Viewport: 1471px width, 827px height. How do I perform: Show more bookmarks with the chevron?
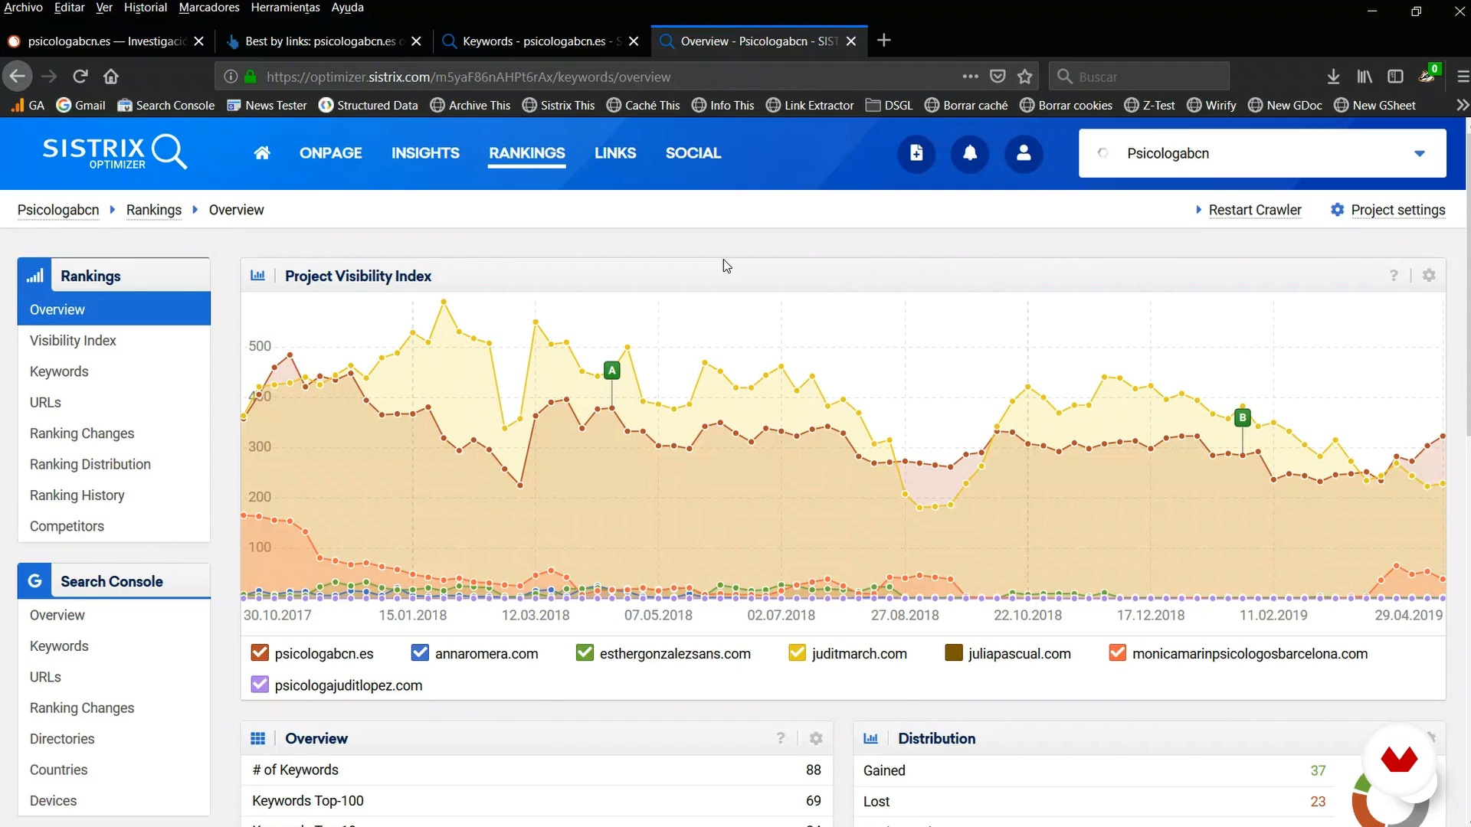[x=1462, y=105]
